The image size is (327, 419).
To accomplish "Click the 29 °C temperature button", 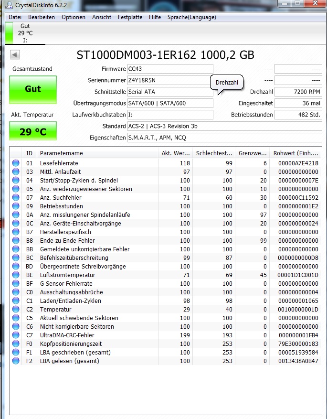I will tap(33, 131).
